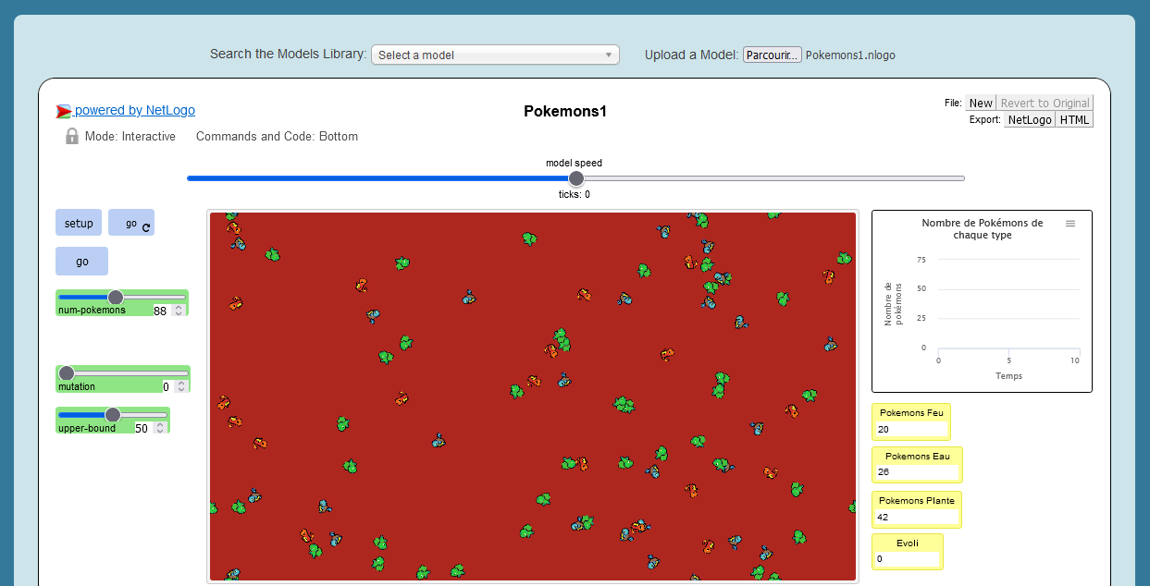Click Parcourir to upload a model

(x=773, y=55)
